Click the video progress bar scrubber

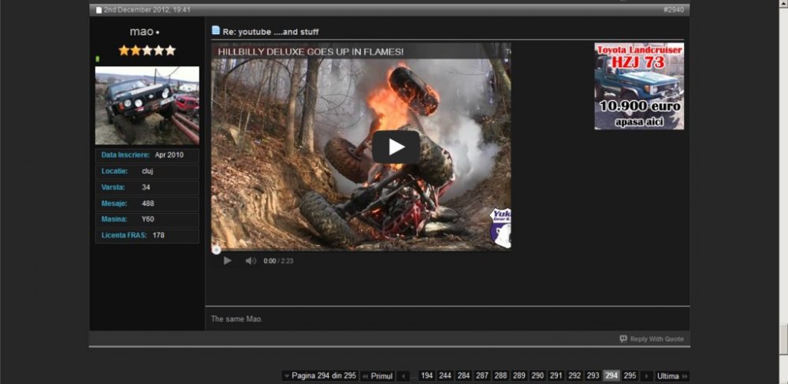coord(217,250)
